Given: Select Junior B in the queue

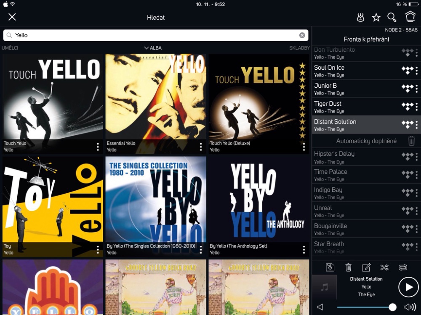Looking at the screenshot, I should click(366, 89).
